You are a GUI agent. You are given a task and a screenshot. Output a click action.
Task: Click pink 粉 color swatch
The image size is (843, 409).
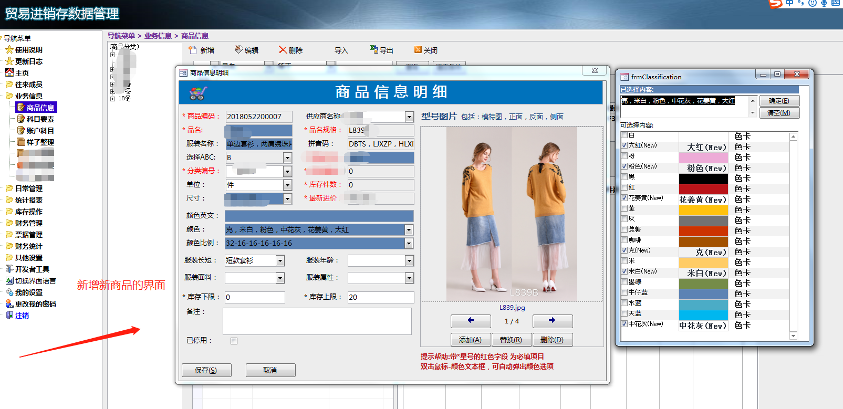tap(703, 158)
